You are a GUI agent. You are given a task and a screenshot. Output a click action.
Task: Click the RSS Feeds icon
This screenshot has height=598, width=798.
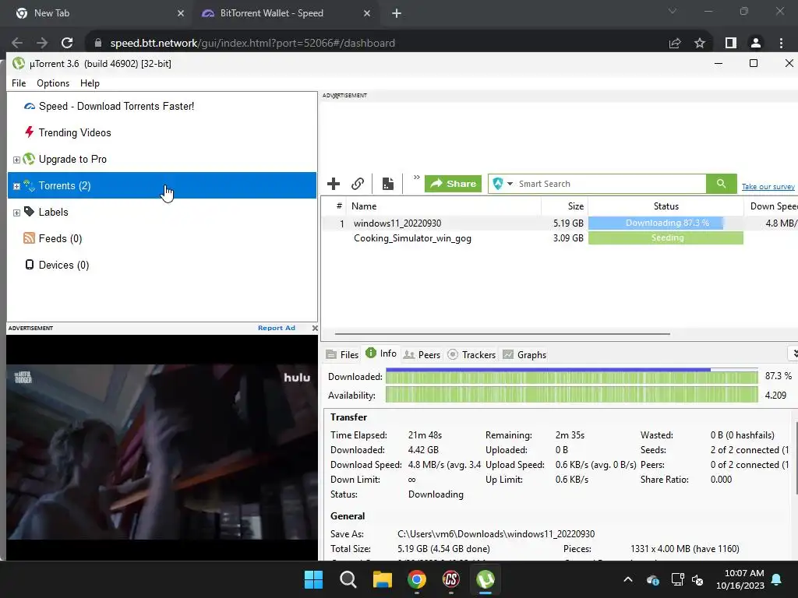pos(30,238)
